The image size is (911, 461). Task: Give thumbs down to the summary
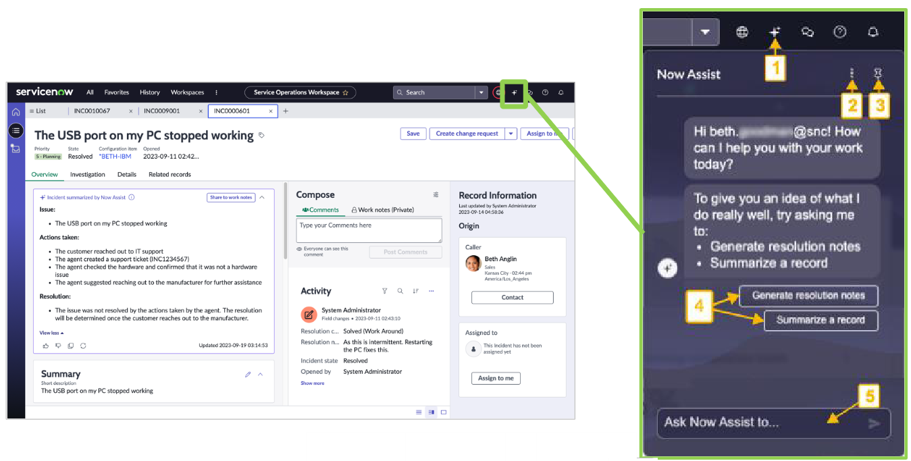[x=58, y=346]
